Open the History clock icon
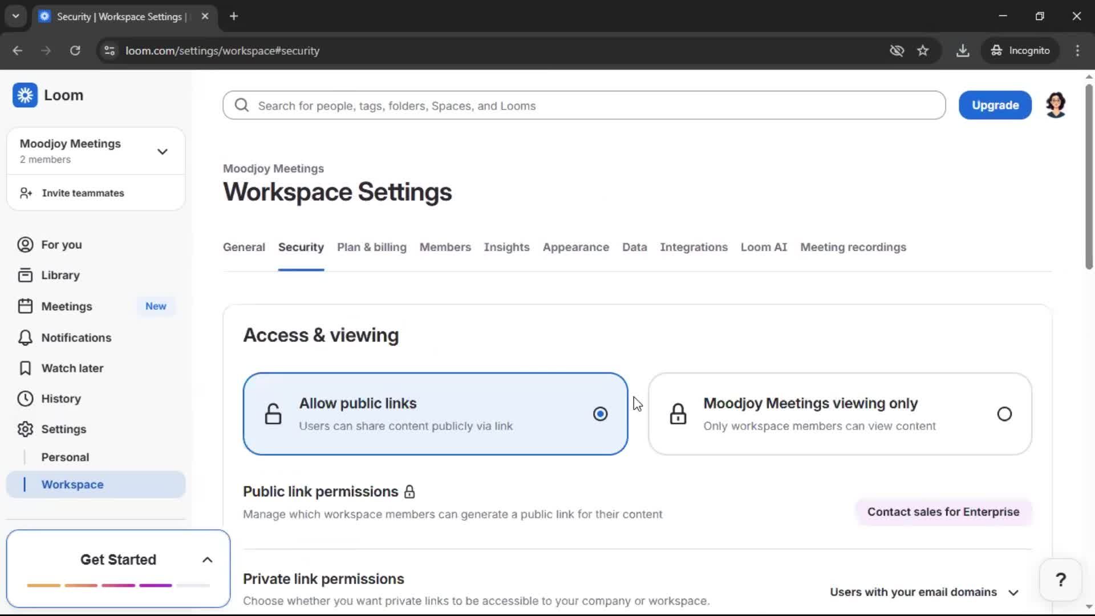Viewport: 1095px width, 616px height. (x=25, y=399)
